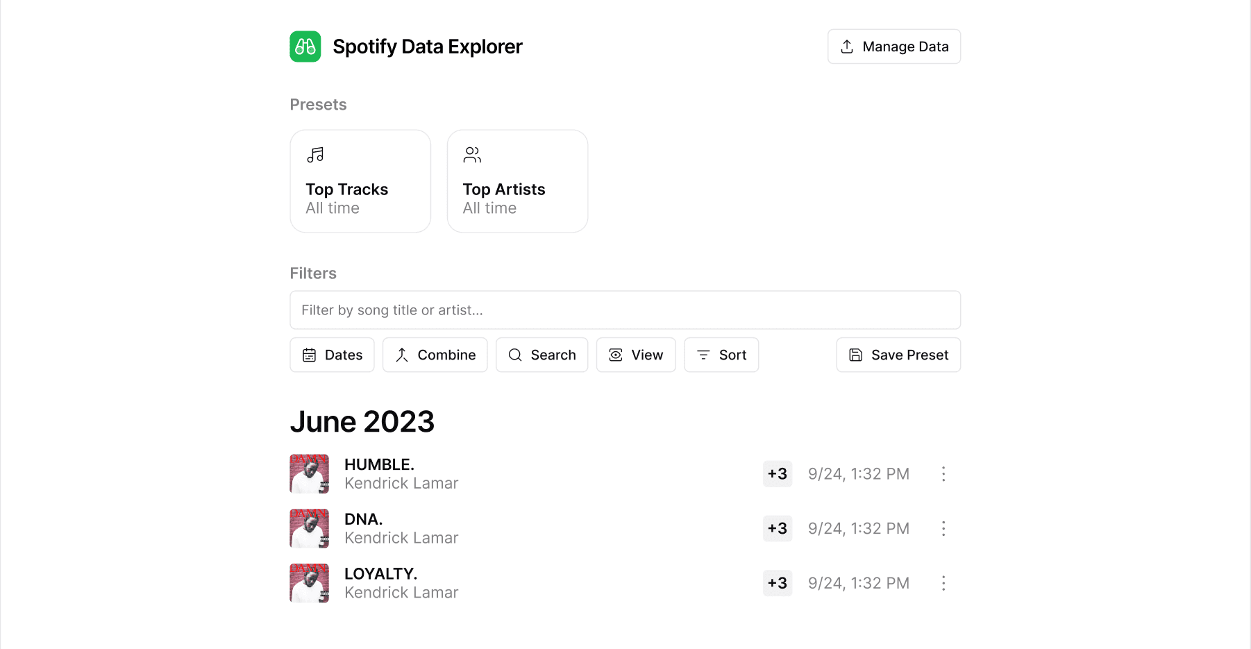1251x649 pixels.
Task: Click the people icon in Top Artists
Action: (x=472, y=155)
